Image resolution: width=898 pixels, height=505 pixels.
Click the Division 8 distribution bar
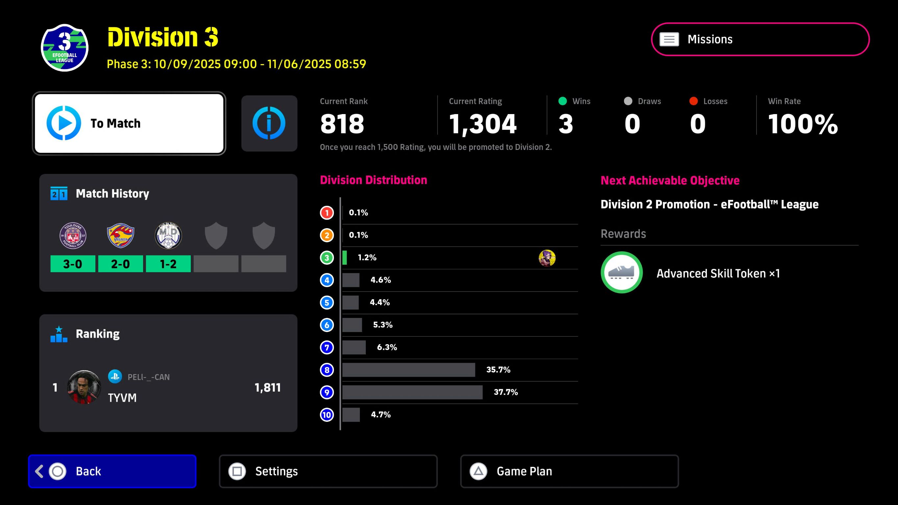pyautogui.click(x=408, y=370)
